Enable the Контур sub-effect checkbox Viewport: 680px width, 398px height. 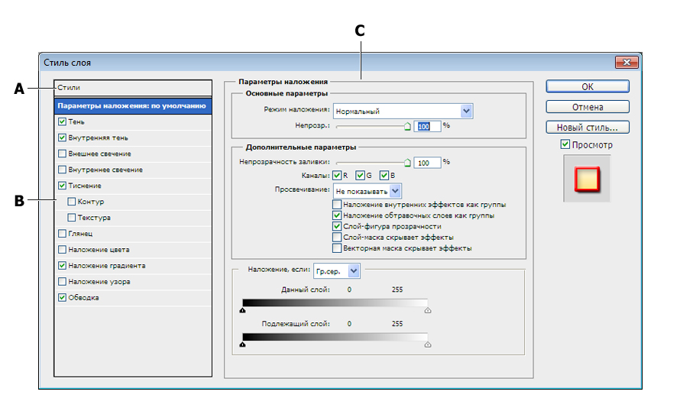72,202
